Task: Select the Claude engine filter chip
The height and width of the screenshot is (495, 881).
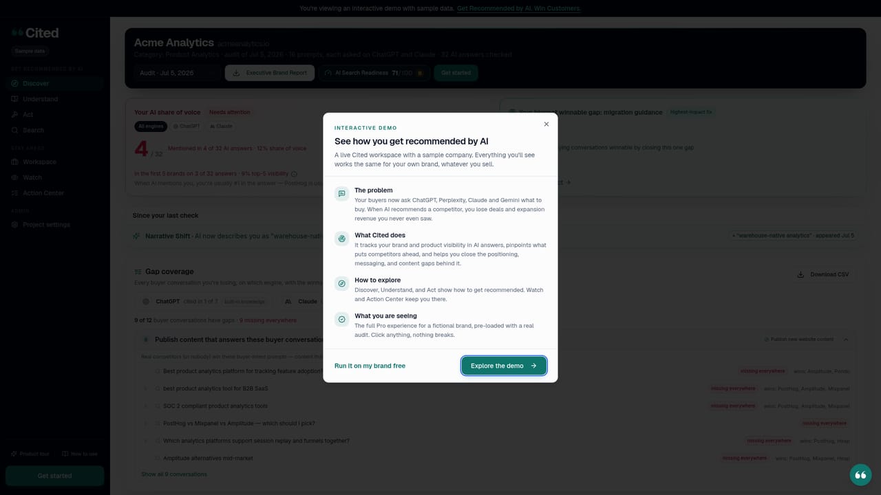Action: click(x=221, y=126)
